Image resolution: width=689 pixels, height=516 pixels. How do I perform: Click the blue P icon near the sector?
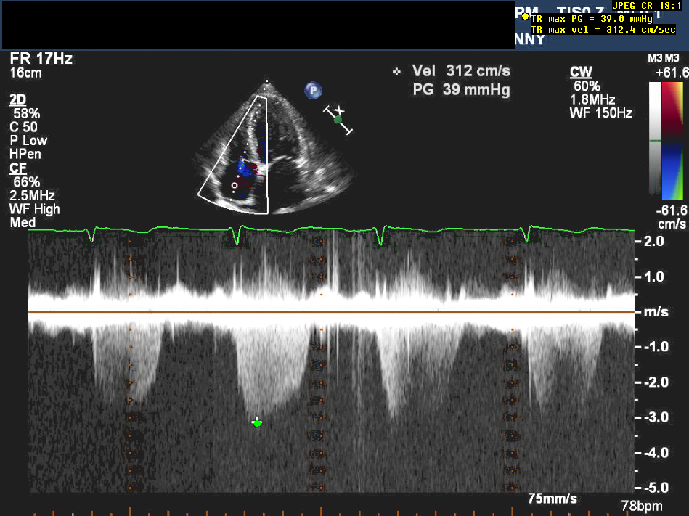[313, 91]
